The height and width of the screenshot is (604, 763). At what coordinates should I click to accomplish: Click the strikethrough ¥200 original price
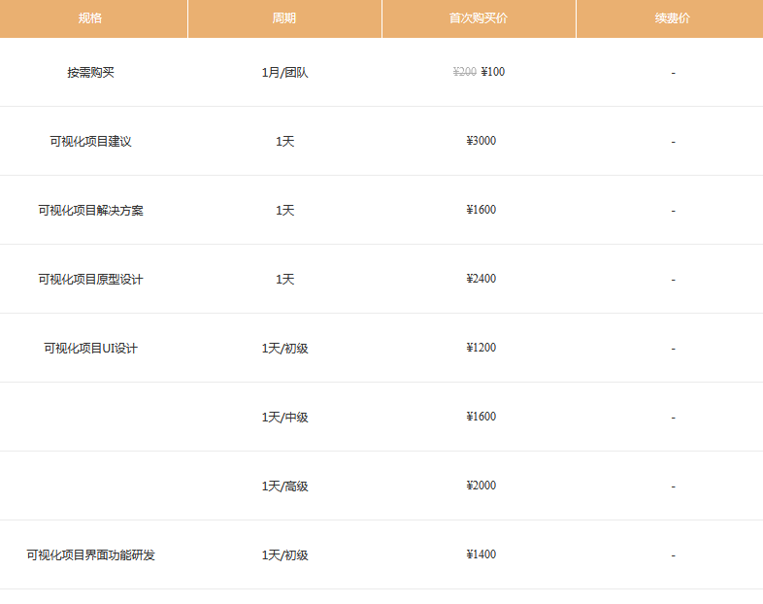[464, 72]
